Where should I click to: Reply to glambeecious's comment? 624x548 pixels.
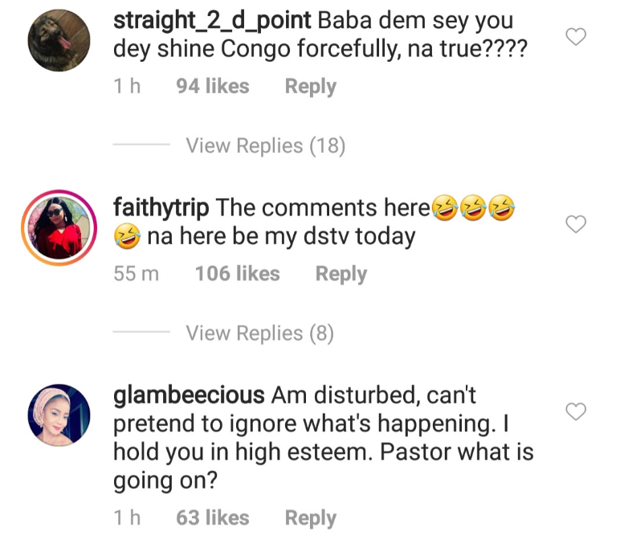(x=310, y=518)
